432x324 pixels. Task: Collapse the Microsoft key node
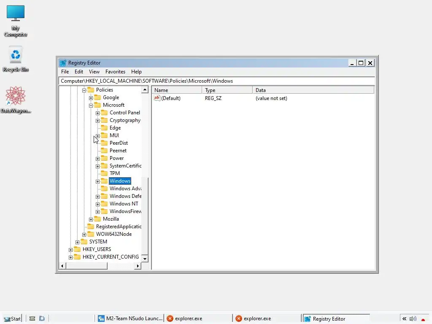(x=91, y=105)
